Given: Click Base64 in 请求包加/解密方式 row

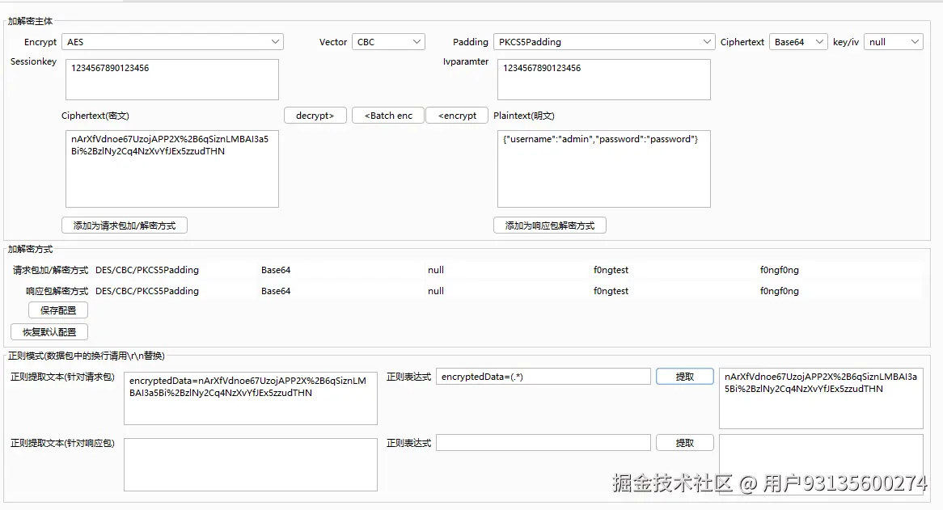Looking at the screenshot, I should pyautogui.click(x=276, y=270).
